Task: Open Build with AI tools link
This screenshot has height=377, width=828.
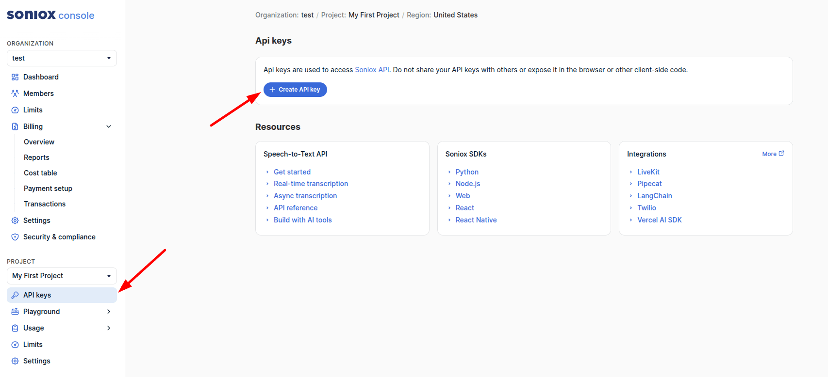Action: pos(303,220)
